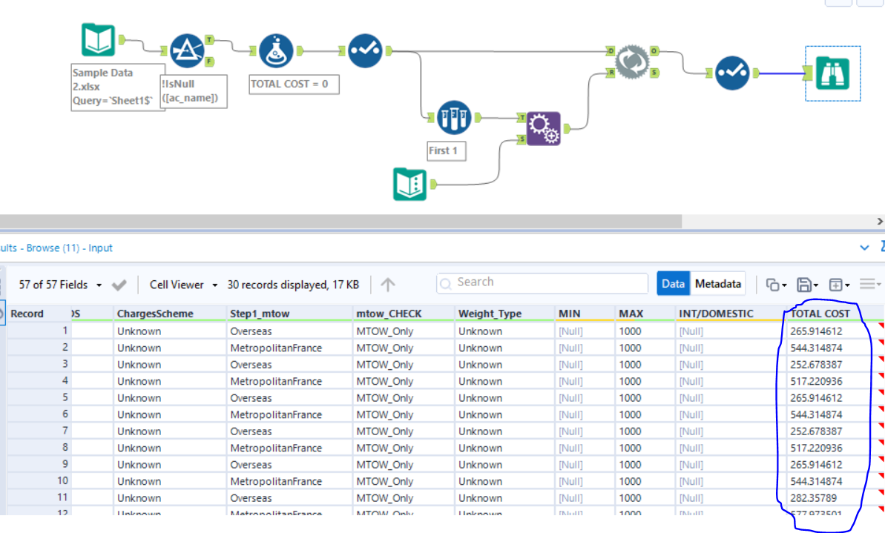Select the Browse tool with binoculars
Screen dimensions: 885x533
click(x=832, y=73)
